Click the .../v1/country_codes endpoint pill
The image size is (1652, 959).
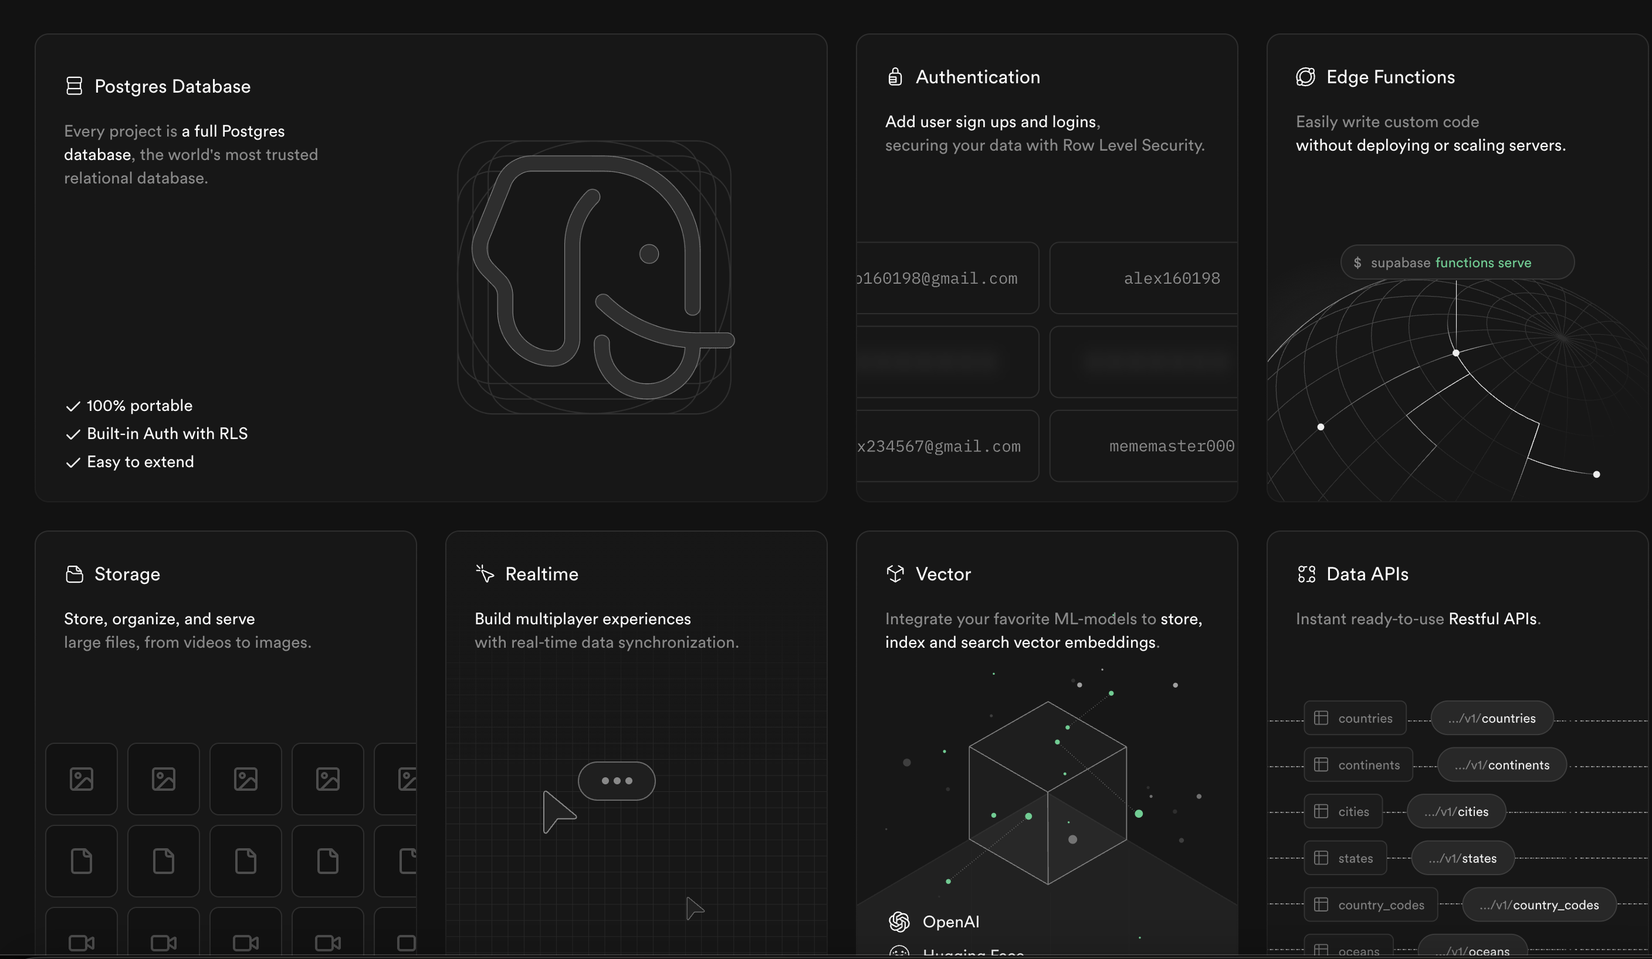1539,904
